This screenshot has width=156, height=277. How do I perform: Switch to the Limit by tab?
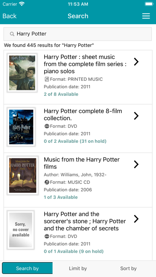coord(78,269)
